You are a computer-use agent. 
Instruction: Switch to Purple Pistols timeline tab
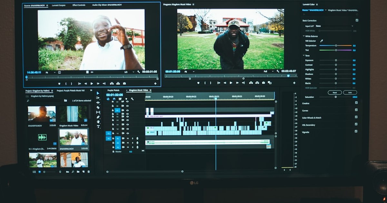pyautogui.click(x=114, y=90)
